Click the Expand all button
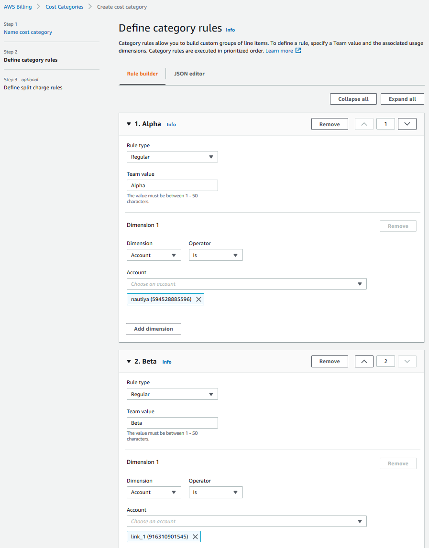Viewport: 429px width, 548px height. pos(402,99)
